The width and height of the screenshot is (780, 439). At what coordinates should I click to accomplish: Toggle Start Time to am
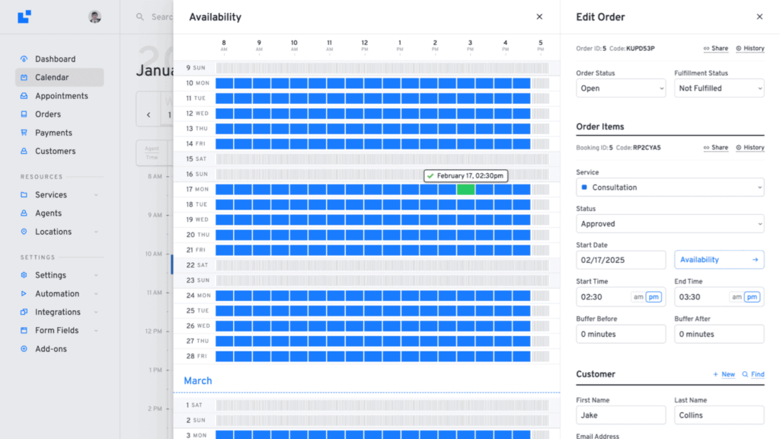(x=638, y=297)
